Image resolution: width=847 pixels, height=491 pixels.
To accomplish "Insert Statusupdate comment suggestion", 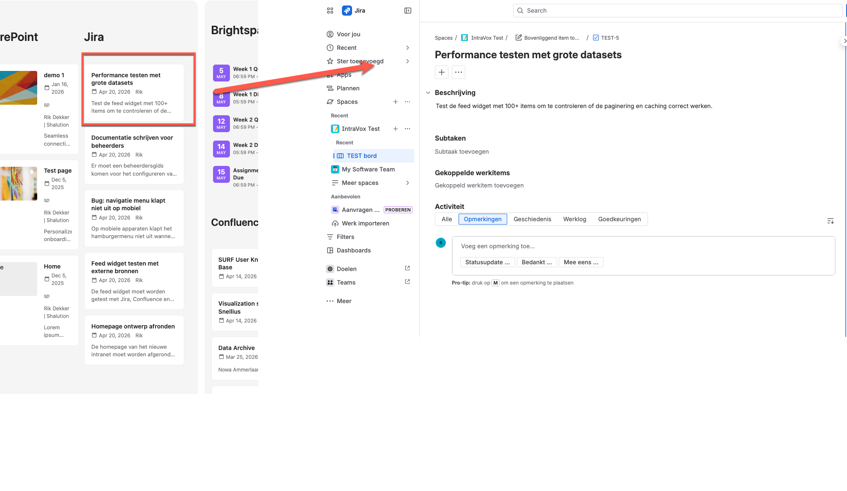I will tap(487, 262).
